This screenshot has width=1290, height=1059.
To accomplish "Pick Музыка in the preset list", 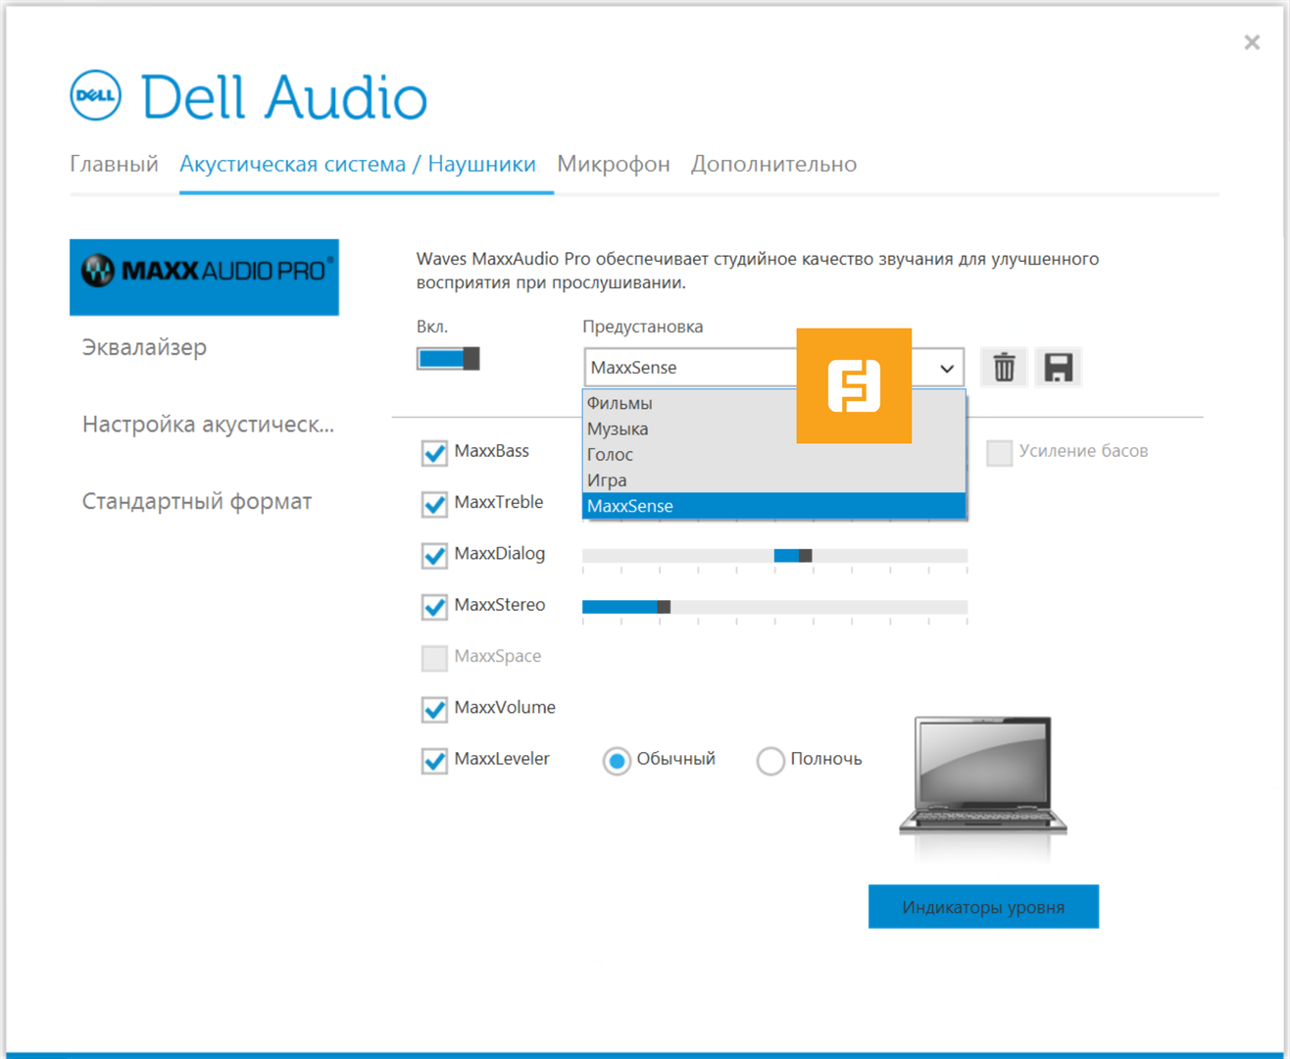I will [618, 429].
